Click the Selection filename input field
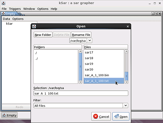Viewport: 163px width, 123px height. [81, 94]
